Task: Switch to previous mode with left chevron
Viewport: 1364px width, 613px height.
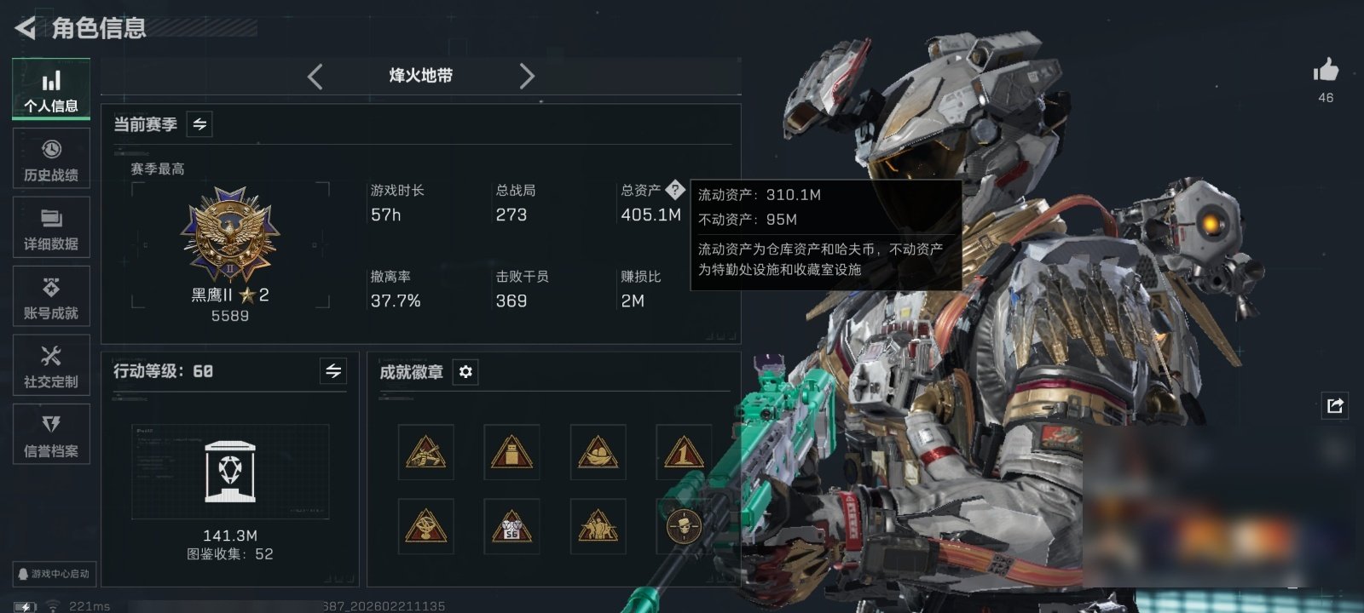Action: pyautogui.click(x=315, y=77)
